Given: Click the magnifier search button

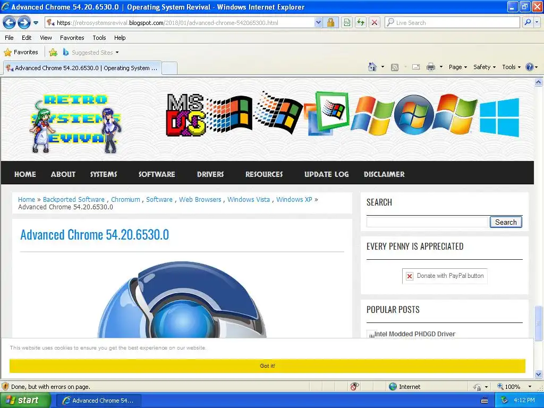Looking at the screenshot, I should pyautogui.click(x=528, y=22).
